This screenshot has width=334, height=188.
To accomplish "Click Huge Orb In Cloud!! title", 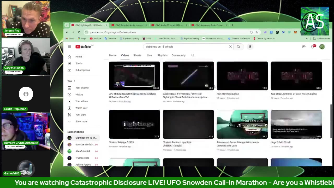I will (281, 142).
